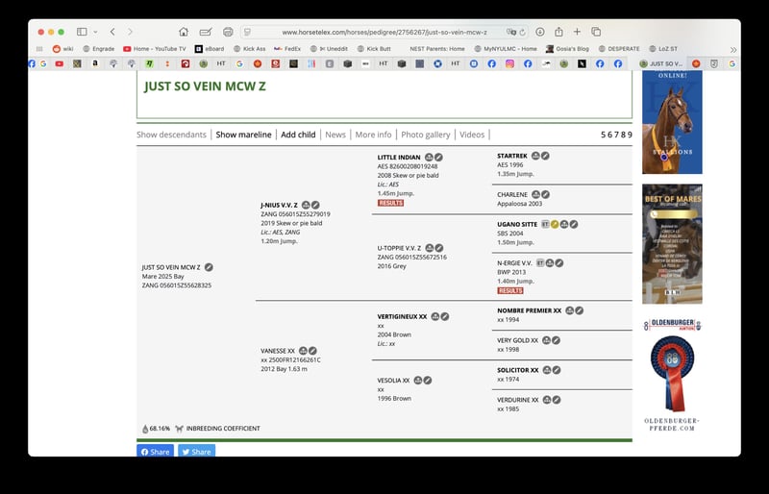Screen dimensions: 769x494
Task: Click the ET badge icon next to N-Ergie V.V.
Action: tap(540, 262)
